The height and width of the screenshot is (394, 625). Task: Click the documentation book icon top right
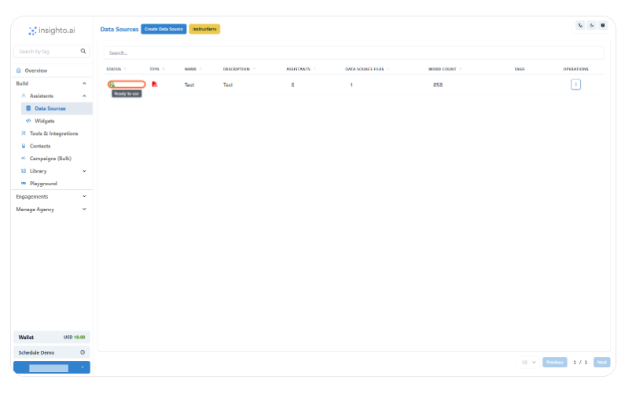pyautogui.click(x=603, y=25)
